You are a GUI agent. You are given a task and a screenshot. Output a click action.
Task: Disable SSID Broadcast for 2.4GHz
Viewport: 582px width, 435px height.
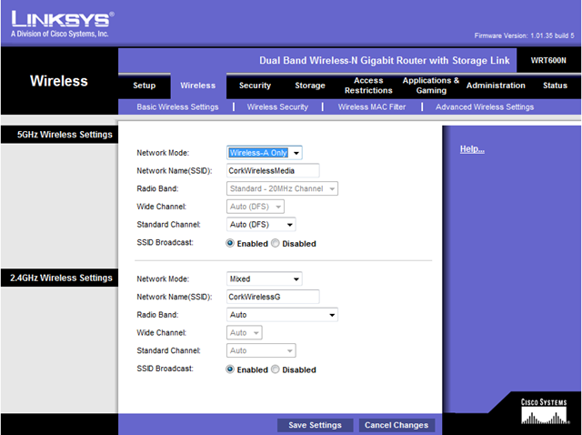click(276, 369)
